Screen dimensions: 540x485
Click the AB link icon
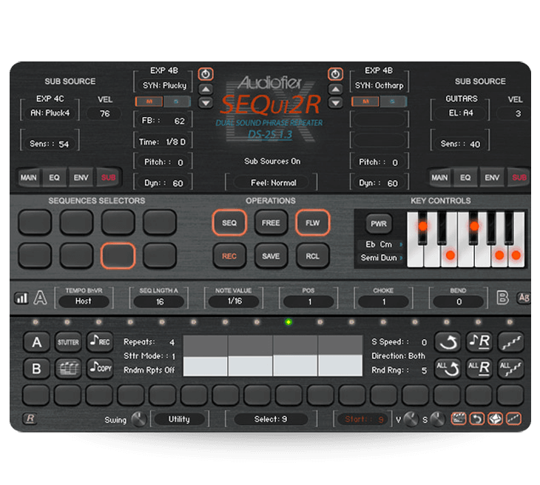point(524,298)
